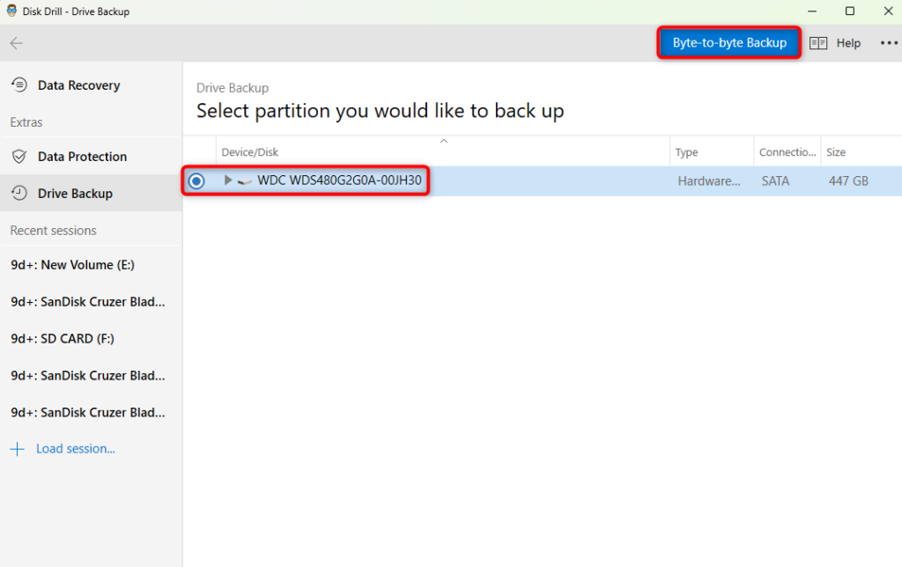Toggle the Device/Disk column sort arrow

pos(444,141)
